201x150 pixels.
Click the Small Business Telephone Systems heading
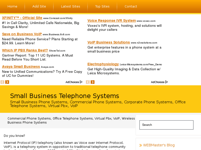coord(65,96)
